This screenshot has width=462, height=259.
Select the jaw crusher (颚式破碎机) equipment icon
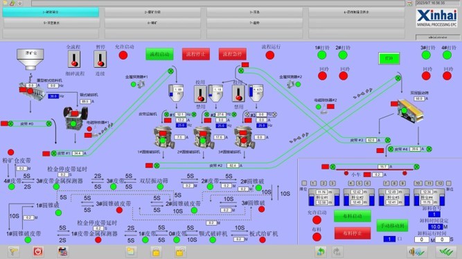(x=75, y=118)
